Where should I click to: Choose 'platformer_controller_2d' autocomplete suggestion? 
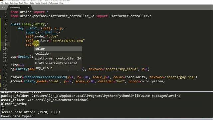58,58
